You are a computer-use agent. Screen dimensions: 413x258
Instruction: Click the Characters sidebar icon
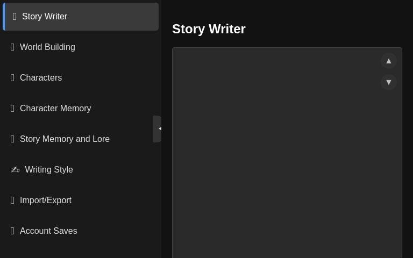click(x=12, y=78)
